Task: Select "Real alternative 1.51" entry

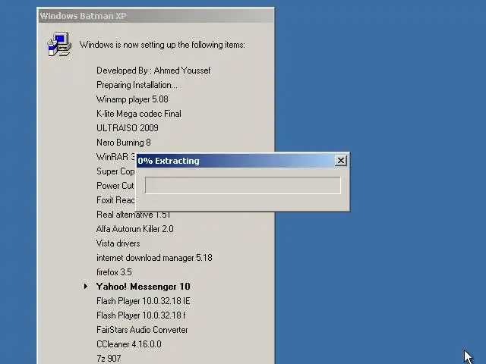Action: 134,215
